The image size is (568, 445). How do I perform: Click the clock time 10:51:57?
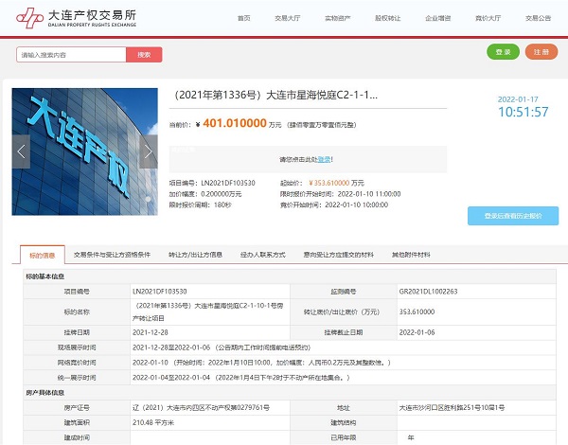click(524, 112)
